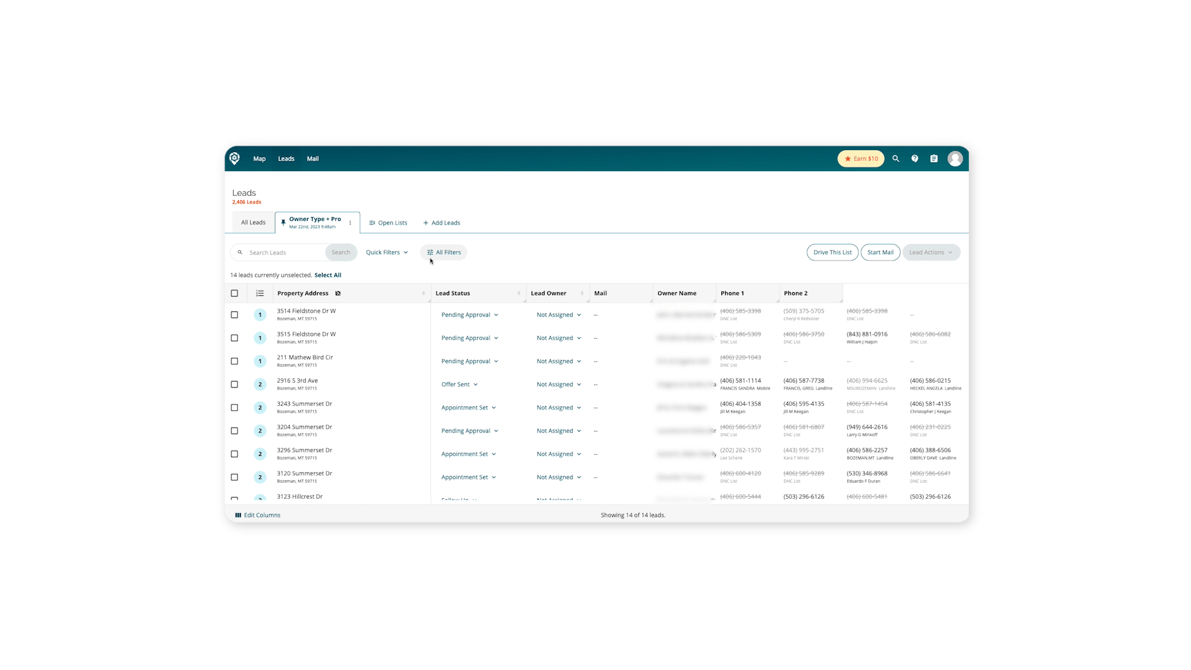The width and height of the screenshot is (1191, 670).
Task: Switch to the All Leads tab
Action: point(253,223)
